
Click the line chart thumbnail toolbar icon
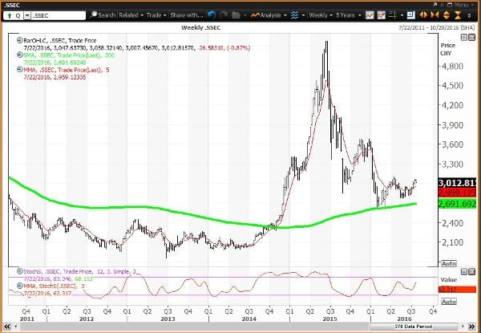[370, 14]
